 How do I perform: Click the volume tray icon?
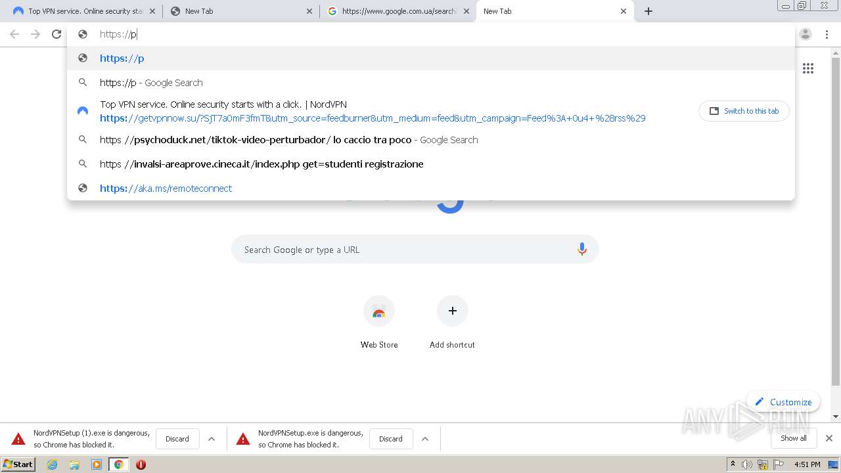(747, 464)
